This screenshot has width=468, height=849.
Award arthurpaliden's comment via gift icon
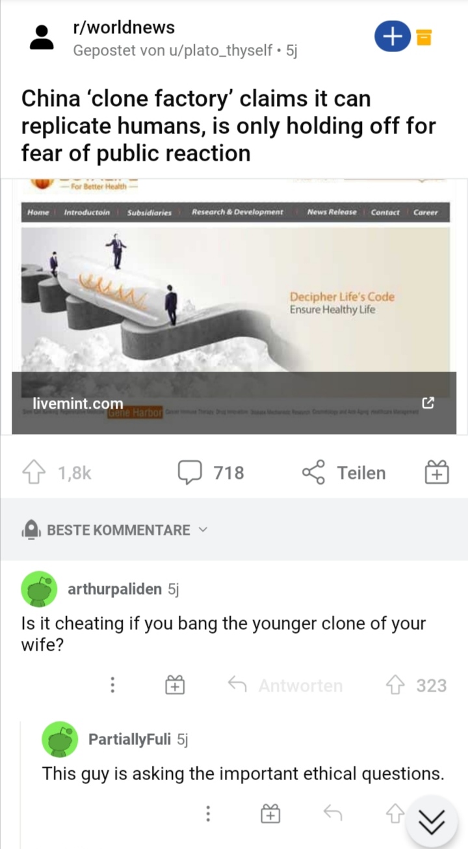point(175,685)
